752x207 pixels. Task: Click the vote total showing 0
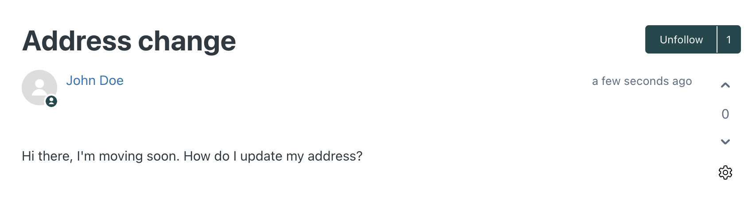pyautogui.click(x=725, y=114)
